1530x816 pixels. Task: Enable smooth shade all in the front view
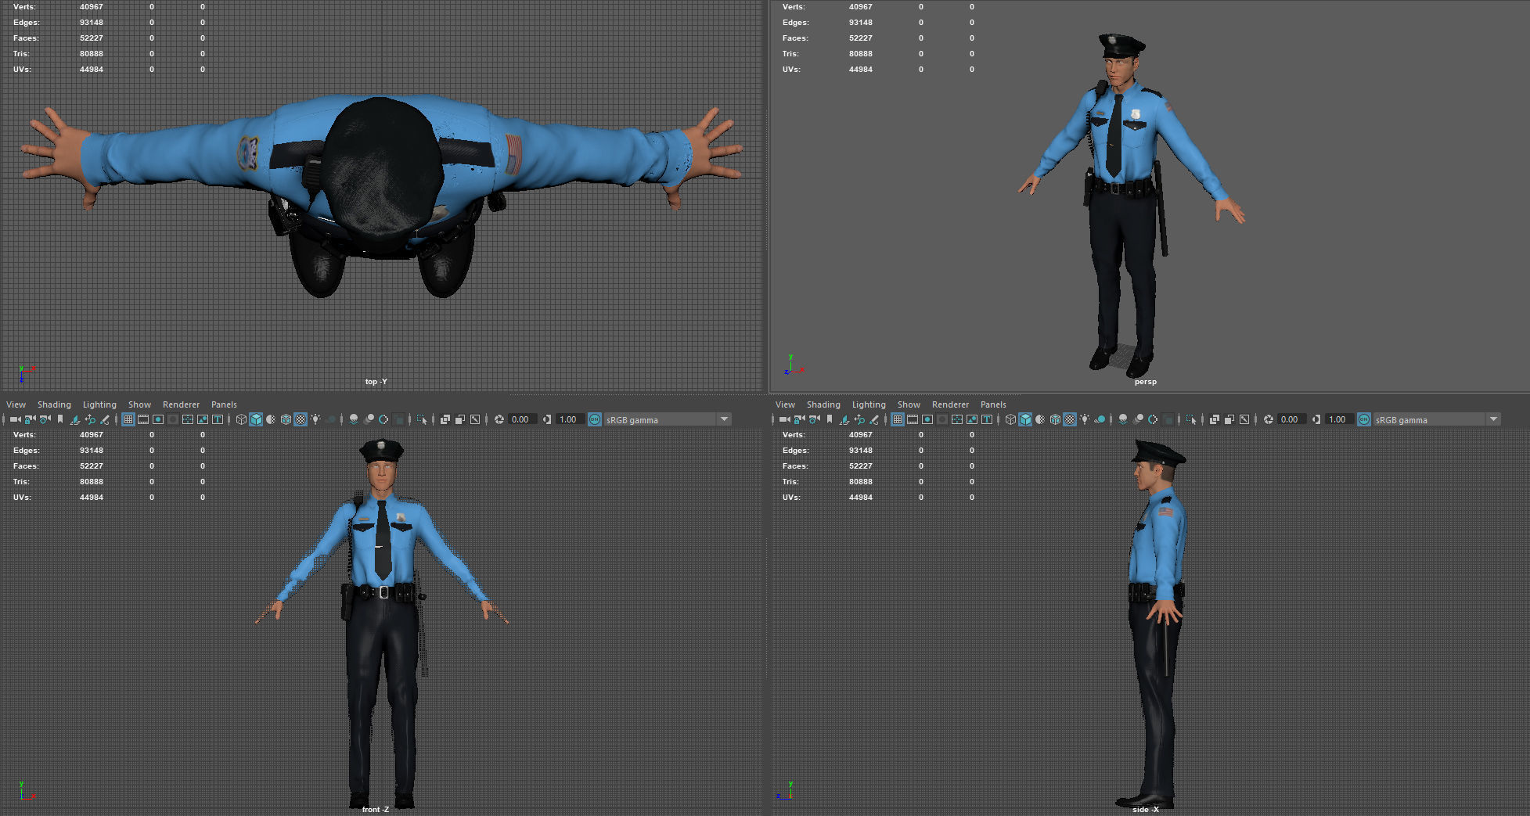click(255, 419)
